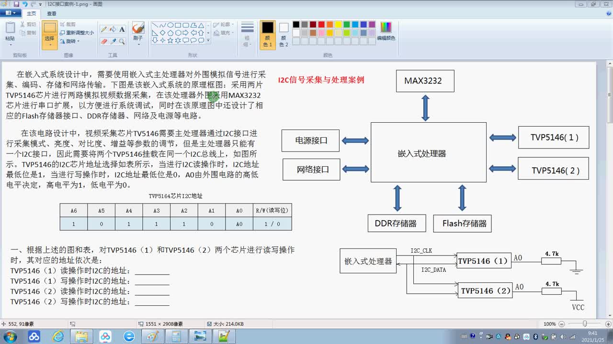
Task: Pick the red color swatch
Action: [321, 24]
